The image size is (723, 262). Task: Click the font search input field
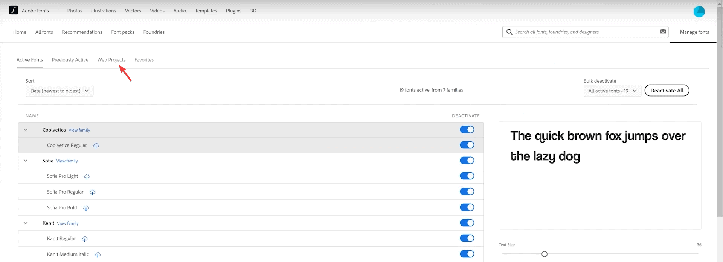pos(585,32)
